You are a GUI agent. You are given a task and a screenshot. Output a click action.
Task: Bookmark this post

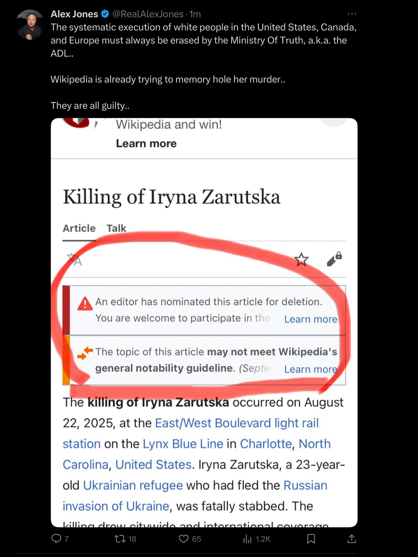[x=311, y=539]
